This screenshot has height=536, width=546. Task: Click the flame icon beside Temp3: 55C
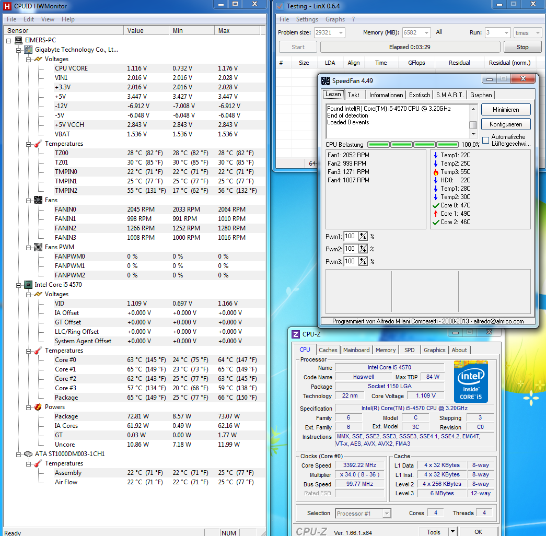pos(436,172)
